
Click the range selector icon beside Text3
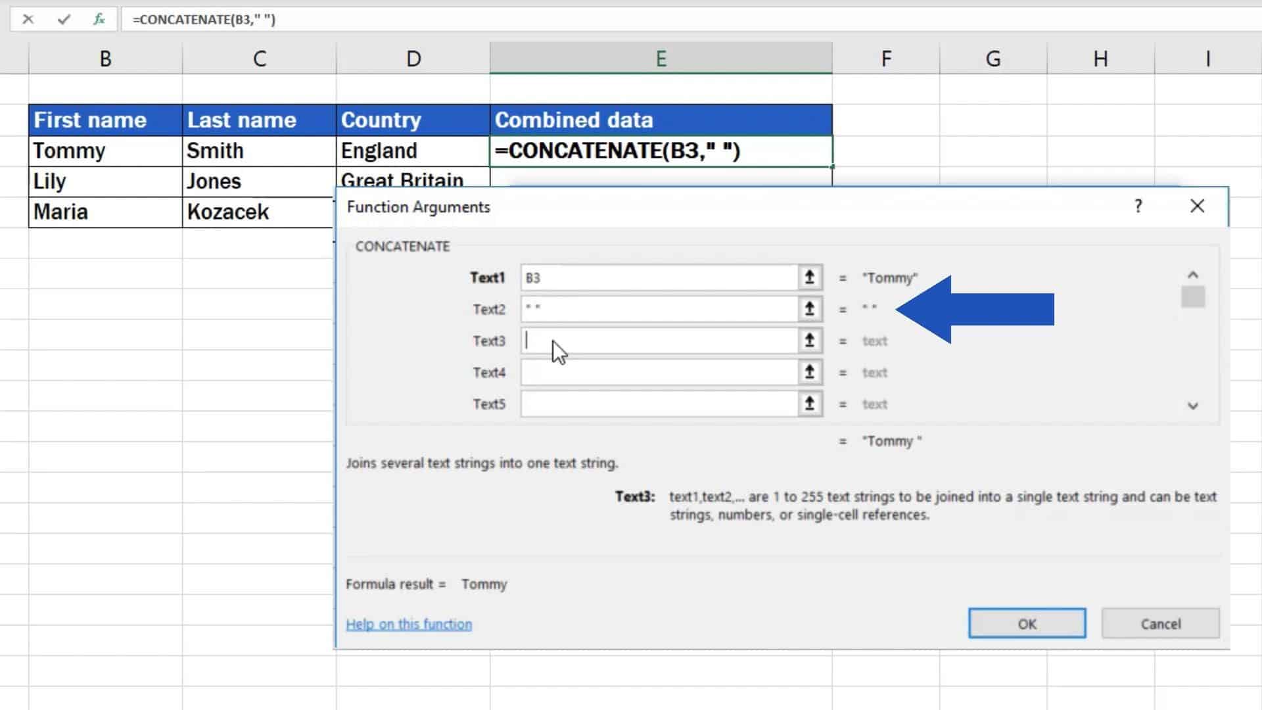click(x=809, y=340)
